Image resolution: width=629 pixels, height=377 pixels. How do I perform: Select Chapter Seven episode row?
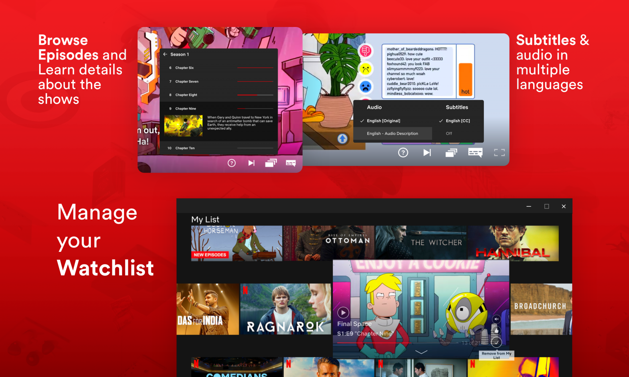(219, 82)
